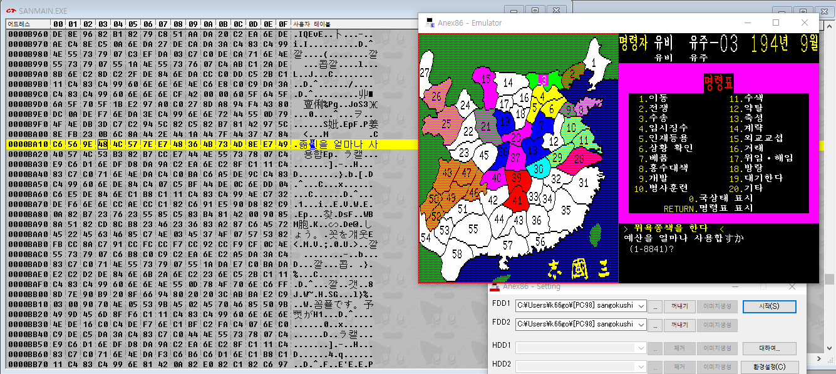Click address 0000BB70 in hex editor

click(28, 364)
